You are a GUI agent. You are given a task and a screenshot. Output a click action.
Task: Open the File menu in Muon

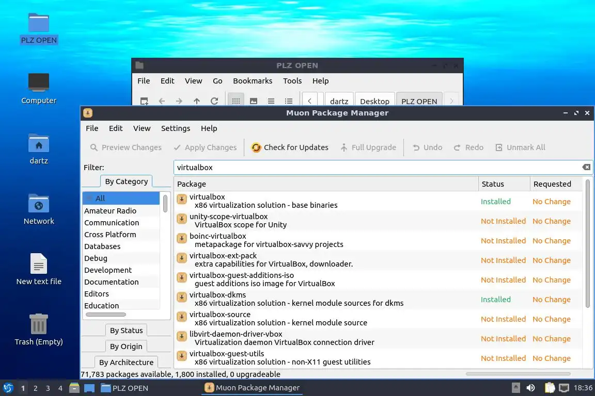92,128
